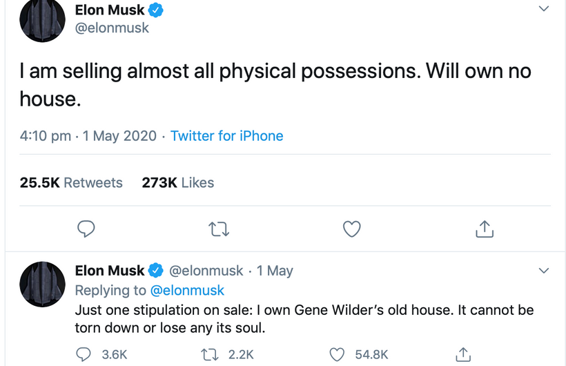Share the Gene Wilder house reply
The height and width of the screenshot is (366, 566).
(x=465, y=354)
